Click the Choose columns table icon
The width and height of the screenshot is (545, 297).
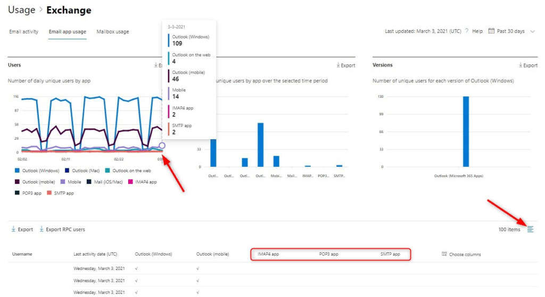444,254
